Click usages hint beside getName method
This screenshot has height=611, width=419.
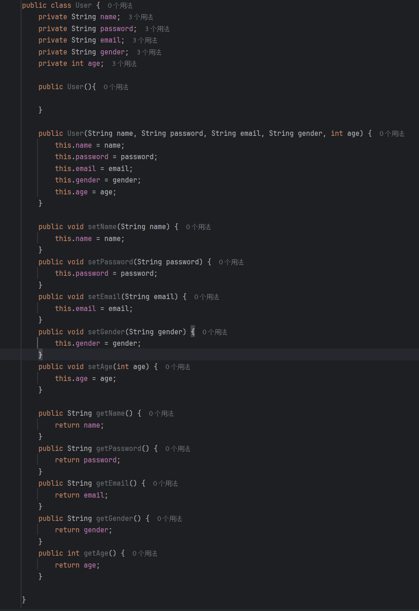[x=161, y=413]
